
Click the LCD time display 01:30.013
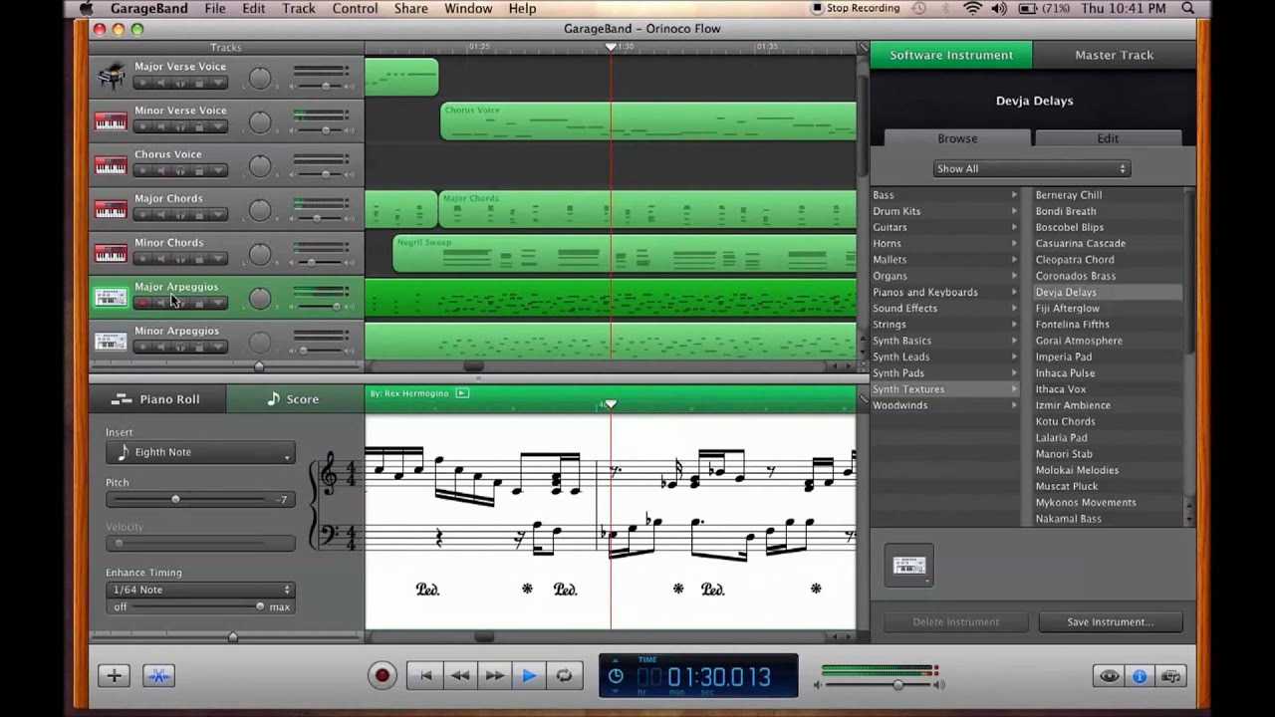pyautogui.click(x=719, y=677)
